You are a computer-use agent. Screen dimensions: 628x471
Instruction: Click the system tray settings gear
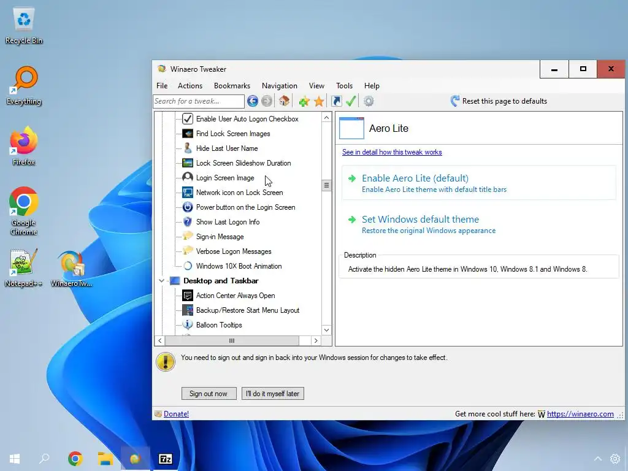(x=615, y=459)
